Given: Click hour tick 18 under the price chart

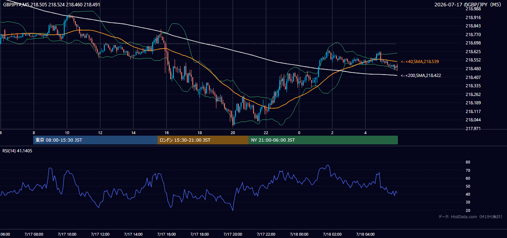Looking at the screenshot, I should pos(200,133).
